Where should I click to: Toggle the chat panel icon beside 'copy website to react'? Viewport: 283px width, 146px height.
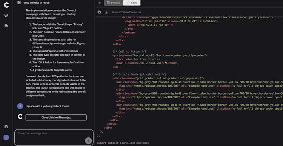19,3
